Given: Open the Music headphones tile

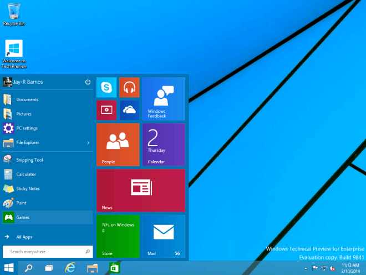Looking at the screenshot, I should click(129, 87).
